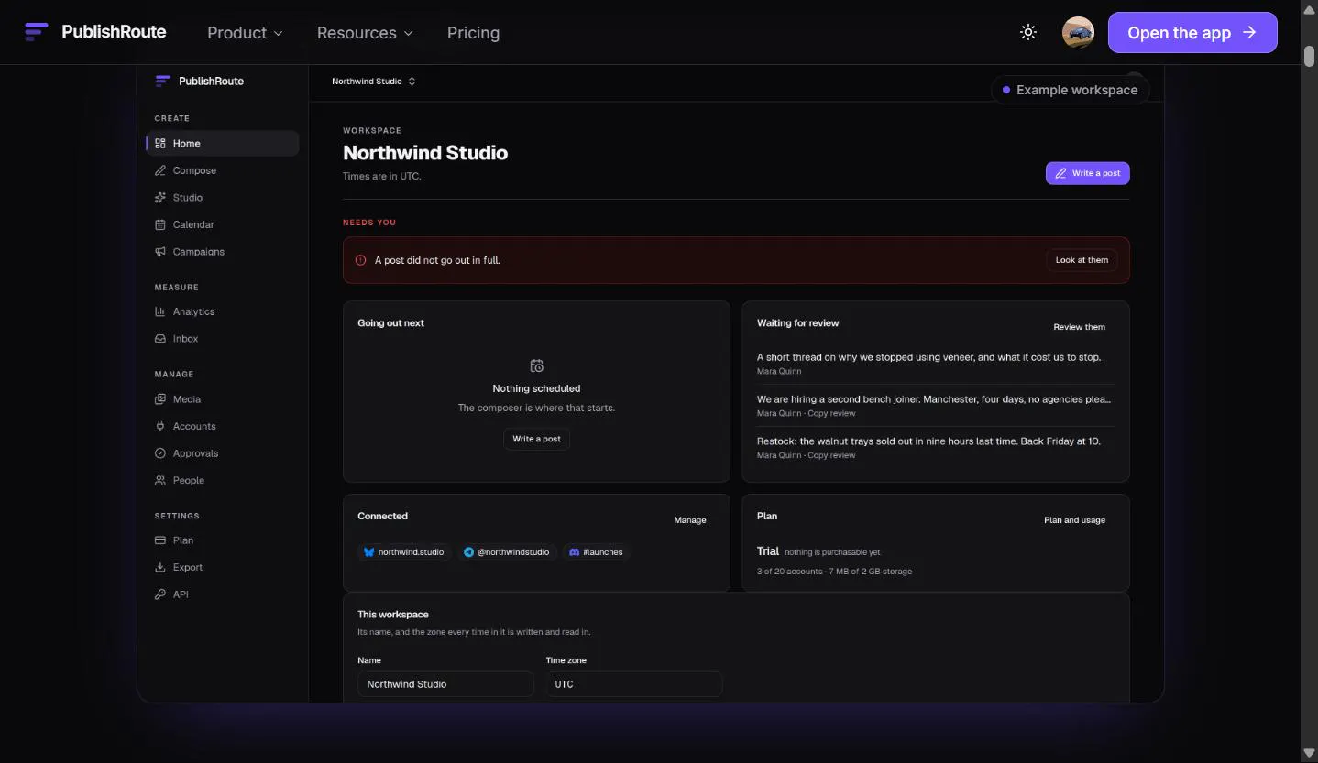
Task: Click the Example workspace badge
Action: point(1070,90)
